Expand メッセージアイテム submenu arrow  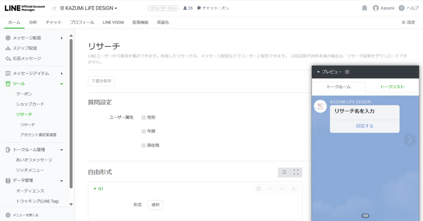click(x=62, y=74)
